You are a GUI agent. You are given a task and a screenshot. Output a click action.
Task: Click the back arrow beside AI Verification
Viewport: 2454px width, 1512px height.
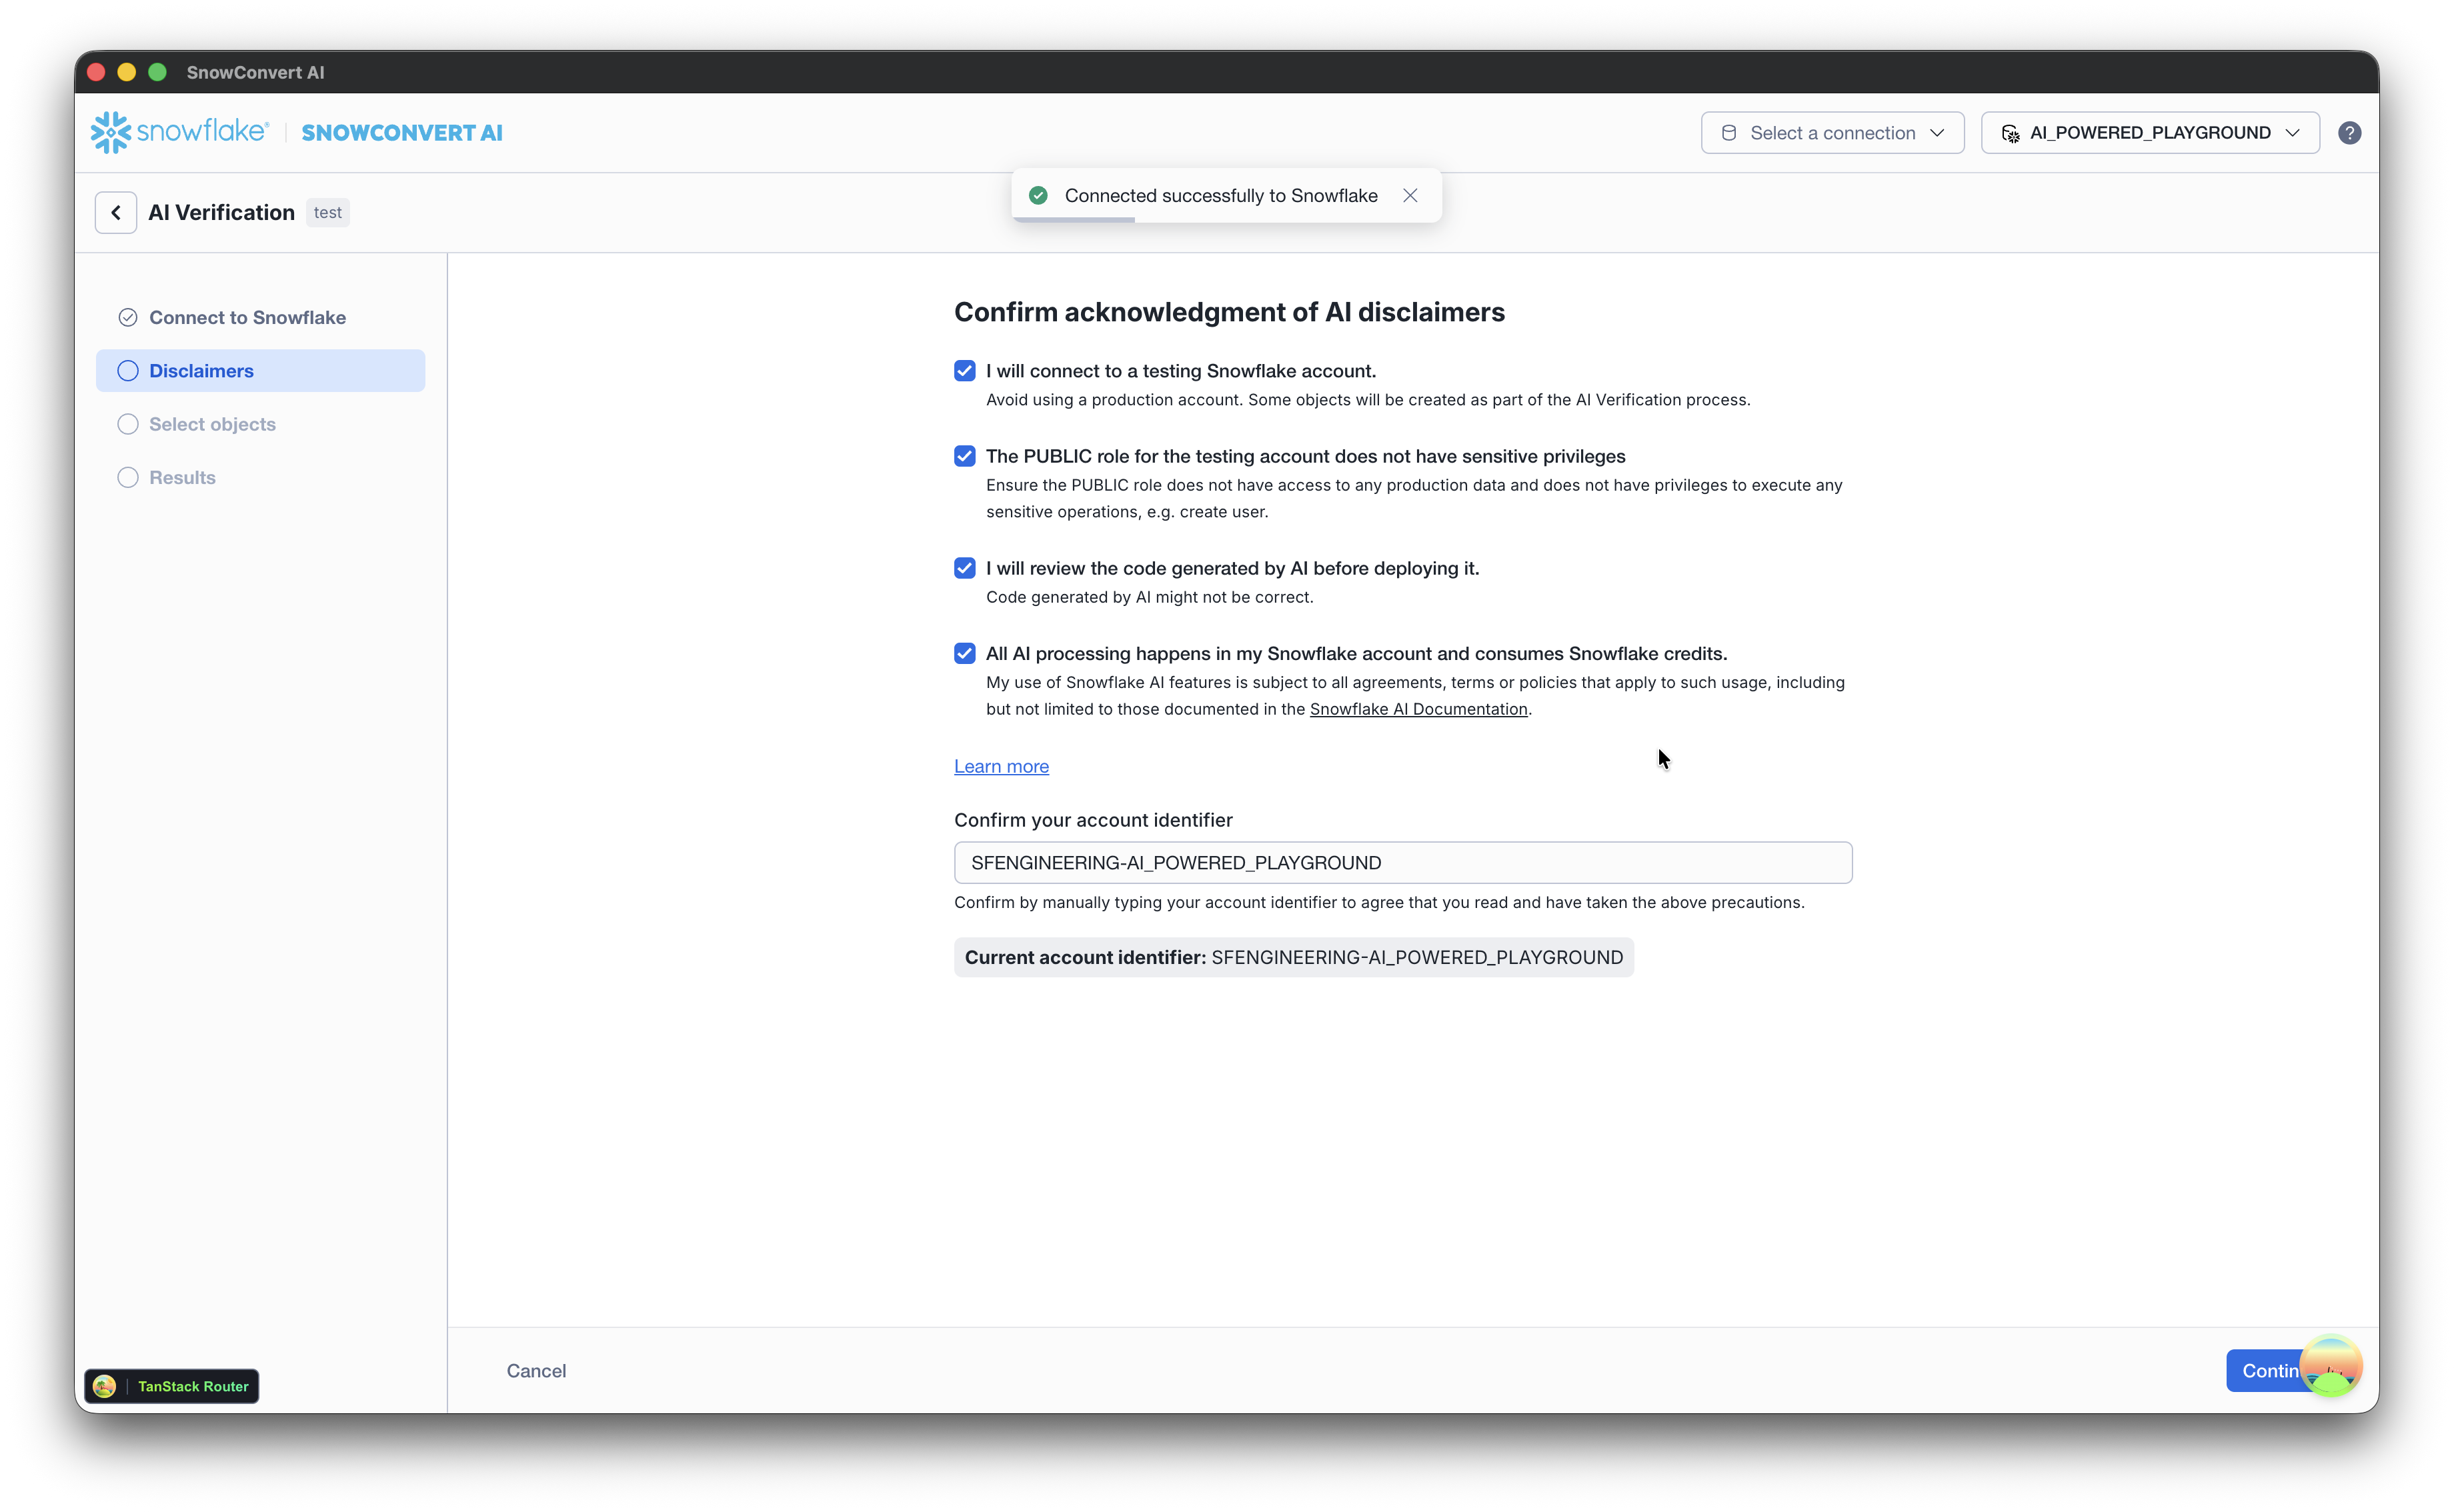[x=116, y=212]
